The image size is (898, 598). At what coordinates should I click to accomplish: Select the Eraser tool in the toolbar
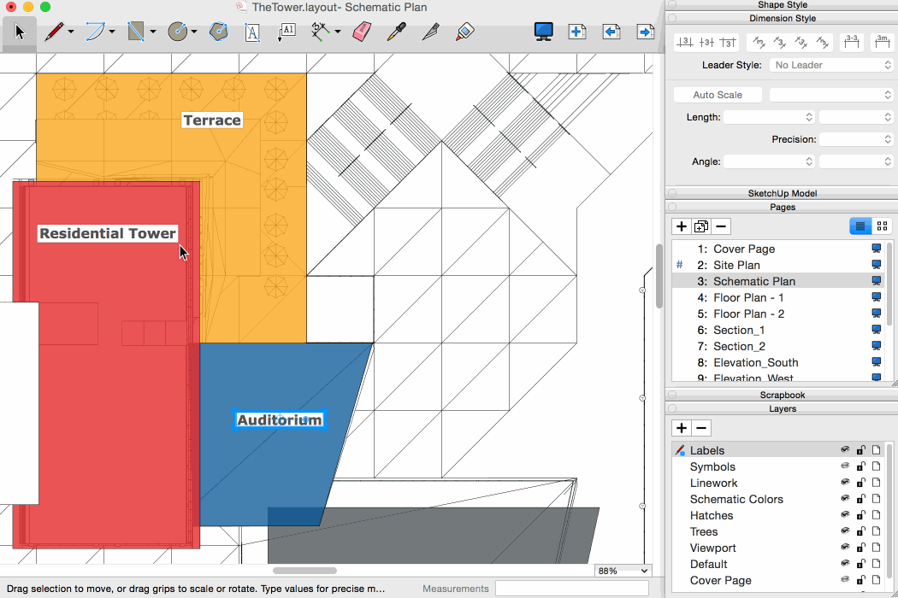click(x=363, y=32)
